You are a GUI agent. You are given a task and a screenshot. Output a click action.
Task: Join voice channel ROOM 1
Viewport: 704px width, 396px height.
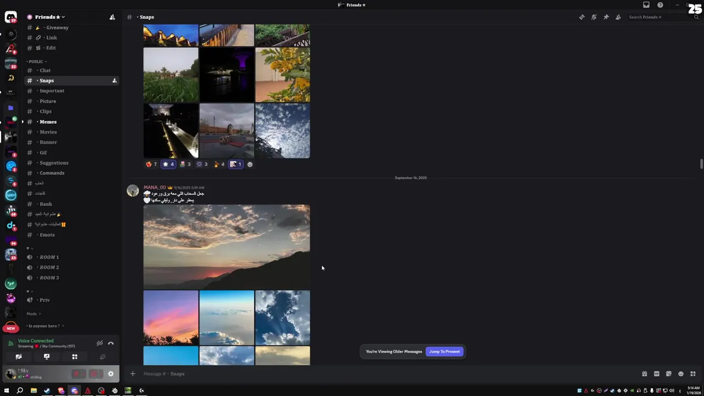71,257
